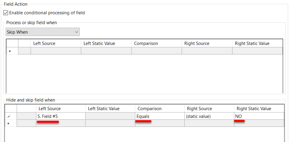
Task: Click new row asterisk in Hide grid
Action: pyautogui.click(x=10, y=124)
